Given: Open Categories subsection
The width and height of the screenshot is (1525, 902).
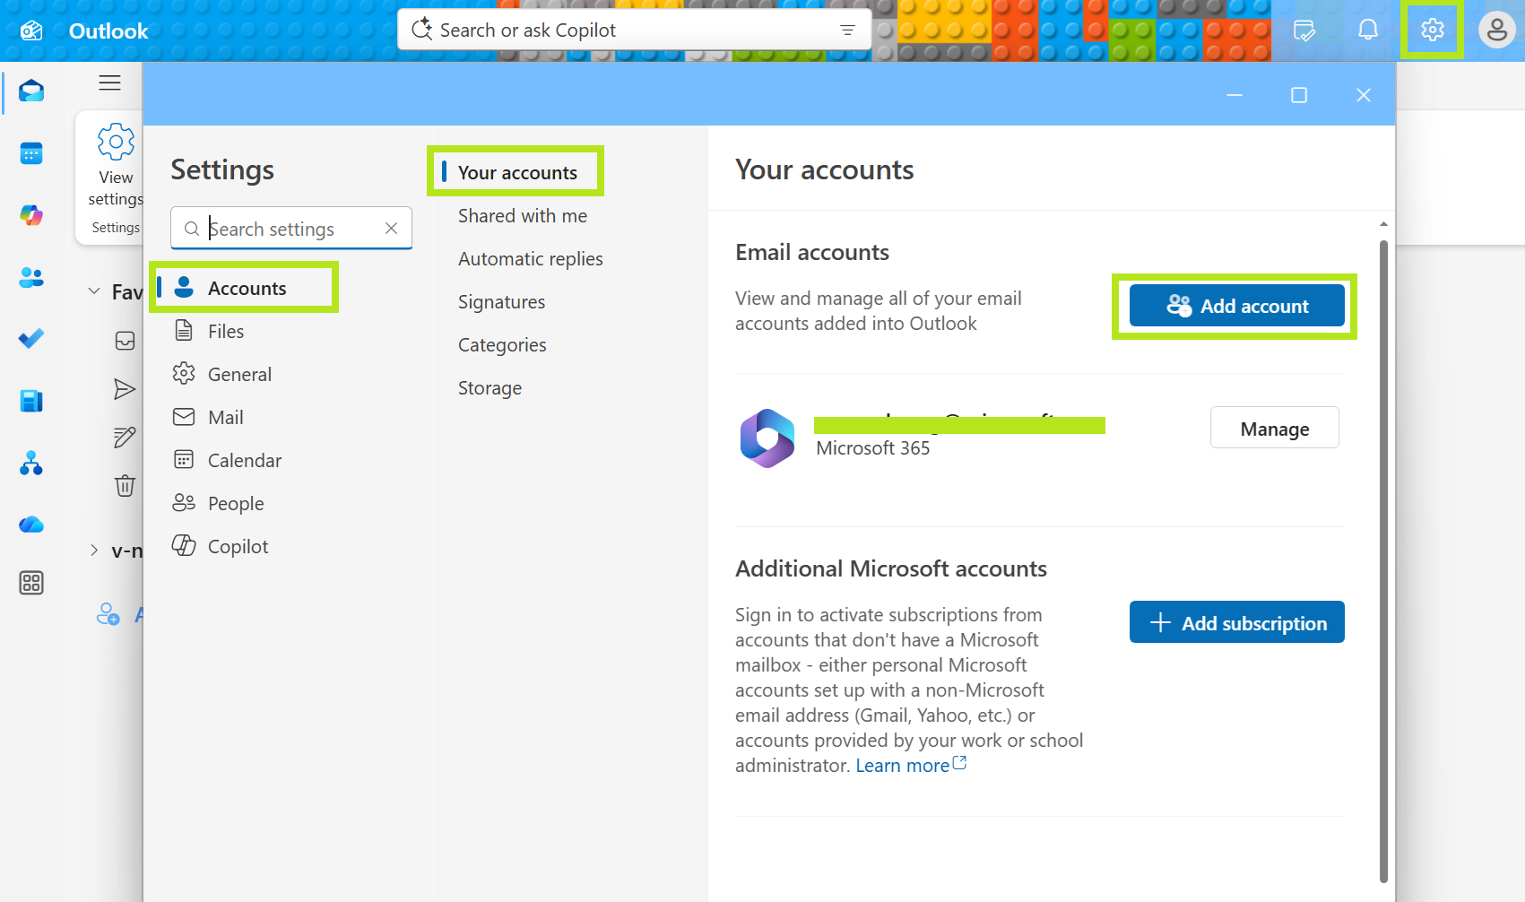Looking at the screenshot, I should pyautogui.click(x=502, y=345).
